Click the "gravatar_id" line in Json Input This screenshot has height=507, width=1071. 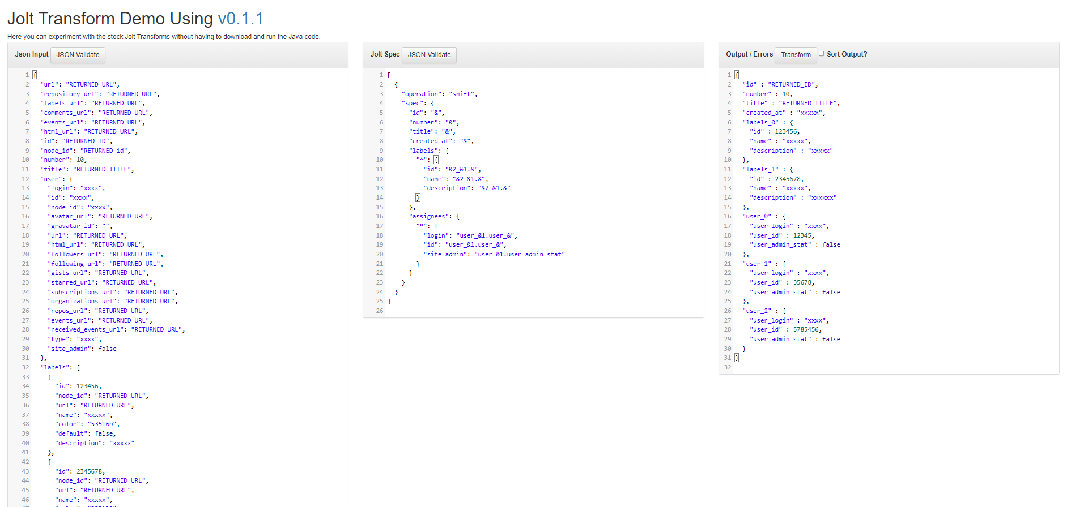click(80, 226)
